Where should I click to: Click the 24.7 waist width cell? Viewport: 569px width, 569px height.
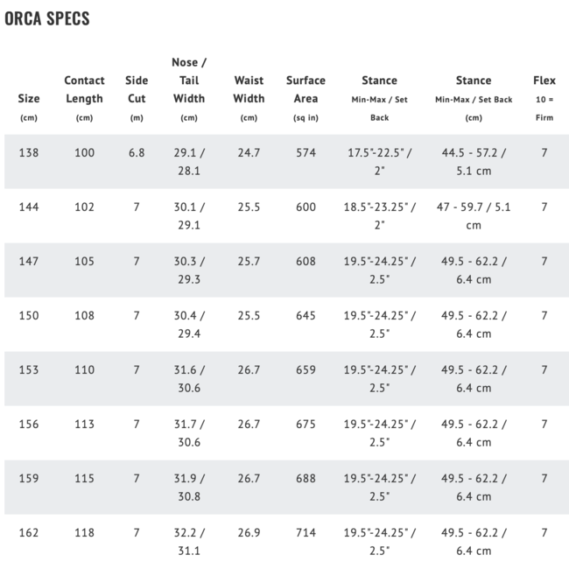point(249,152)
